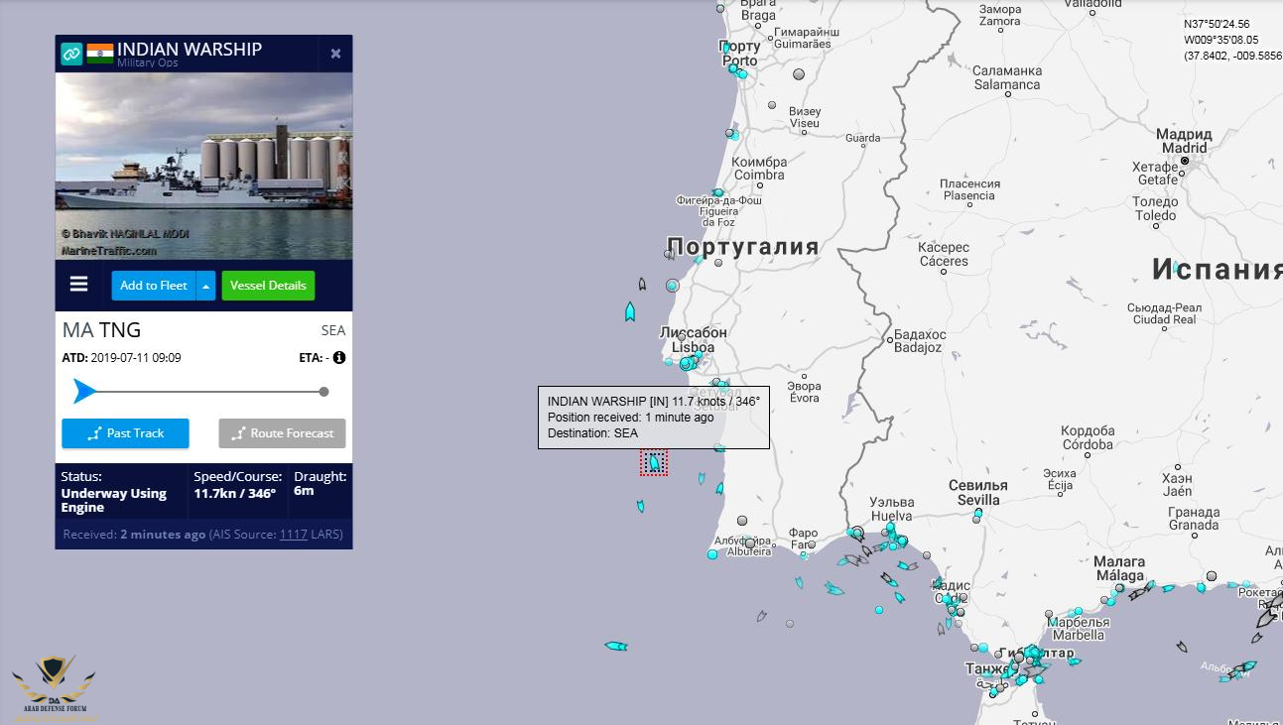Click the ETA info icon

pos(339,357)
